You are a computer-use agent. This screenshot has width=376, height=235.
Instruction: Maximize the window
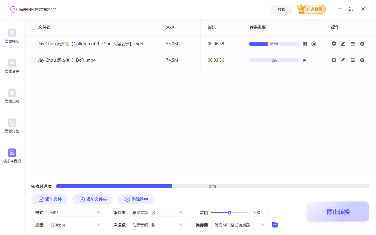[351, 9]
